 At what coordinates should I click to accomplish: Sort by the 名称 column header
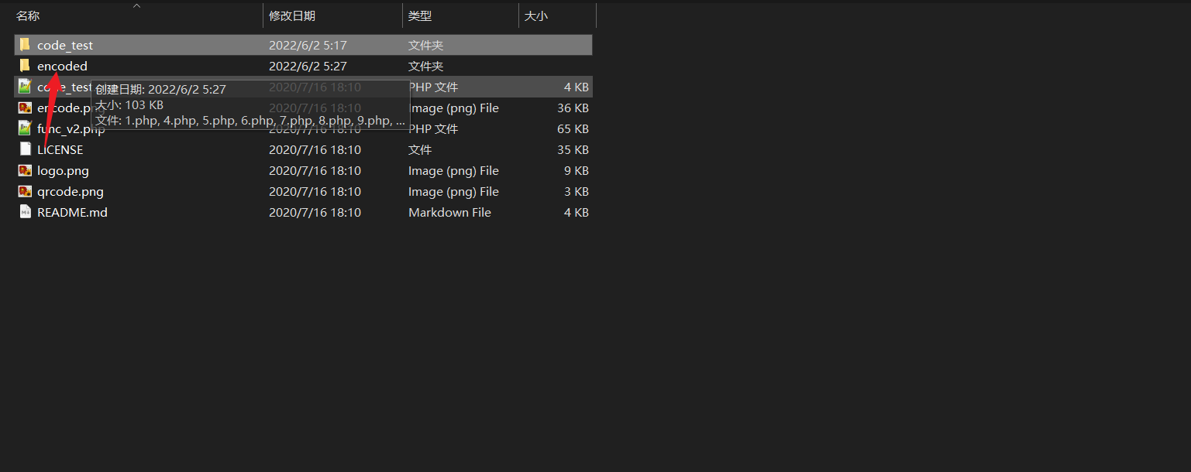[x=28, y=16]
